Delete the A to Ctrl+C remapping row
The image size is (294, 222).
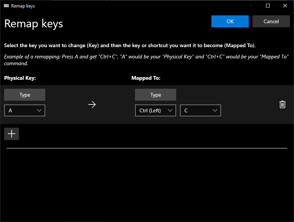pyautogui.click(x=282, y=104)
